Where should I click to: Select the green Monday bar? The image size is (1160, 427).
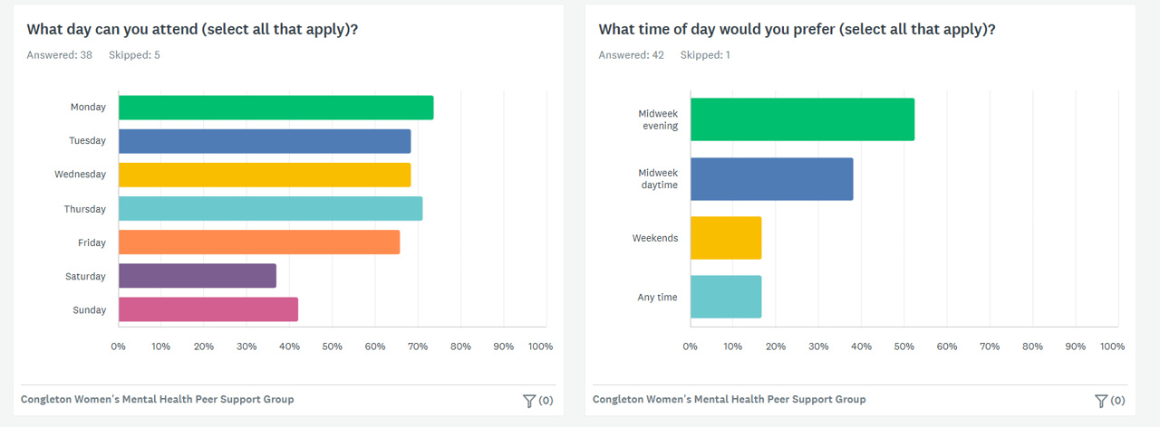(x=275, y=108)
